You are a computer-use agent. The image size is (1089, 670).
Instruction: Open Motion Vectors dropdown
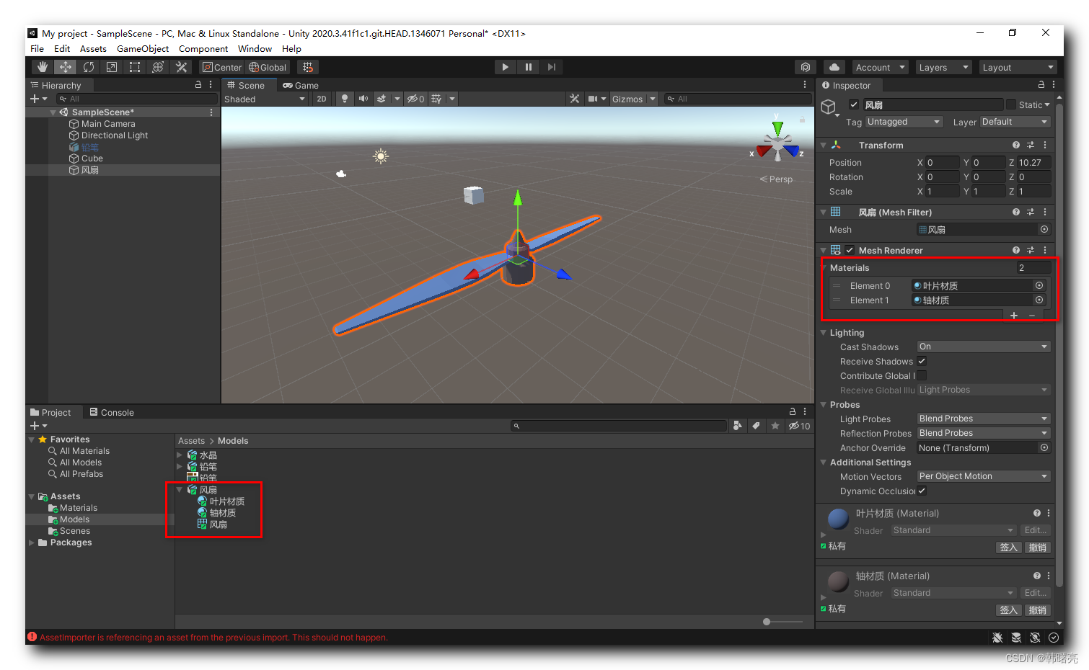pos(984,476)
